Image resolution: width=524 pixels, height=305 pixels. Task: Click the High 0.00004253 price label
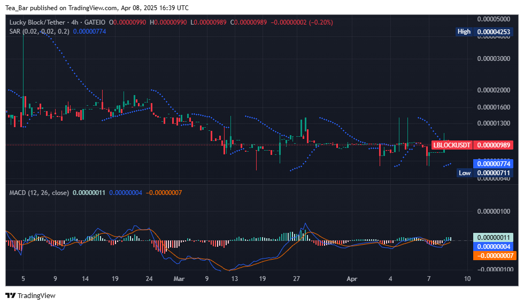point(484,32)
